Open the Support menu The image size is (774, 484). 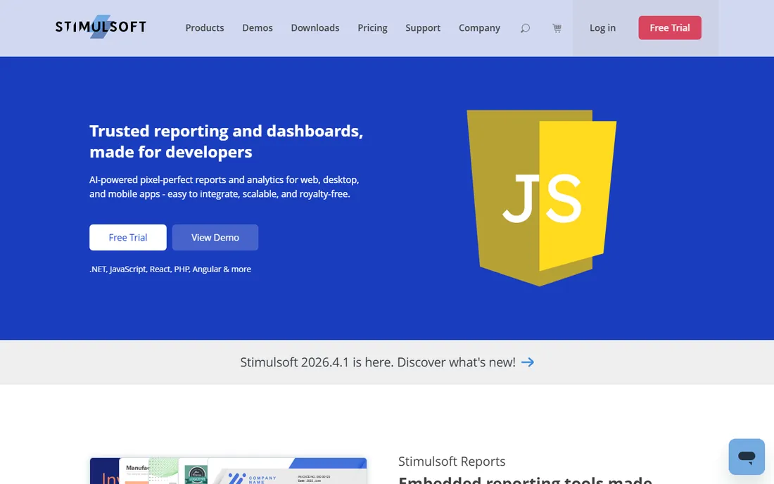click(423, 28)
